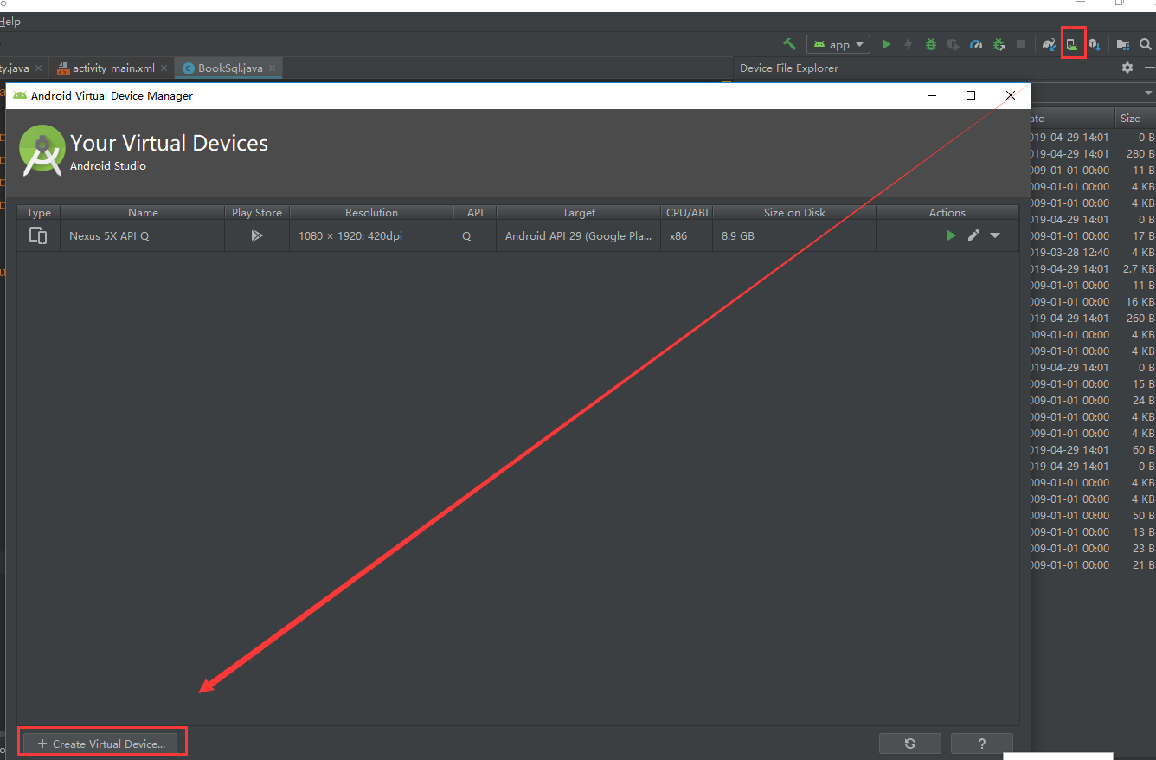
Task: Sort devices by the Name column
Action: tap(143, 212)
